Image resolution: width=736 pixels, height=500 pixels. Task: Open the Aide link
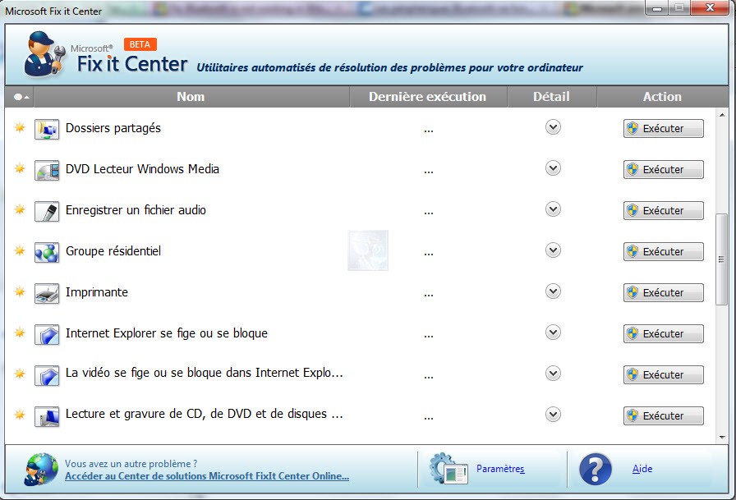pos(642,469)
